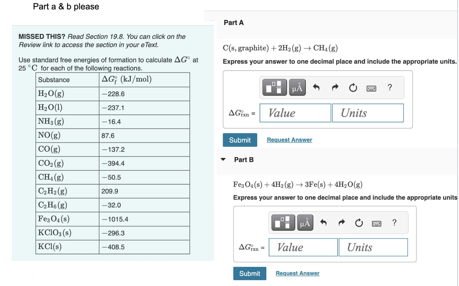
Task: Submit the Part A answer
Action: coord(240,140)
